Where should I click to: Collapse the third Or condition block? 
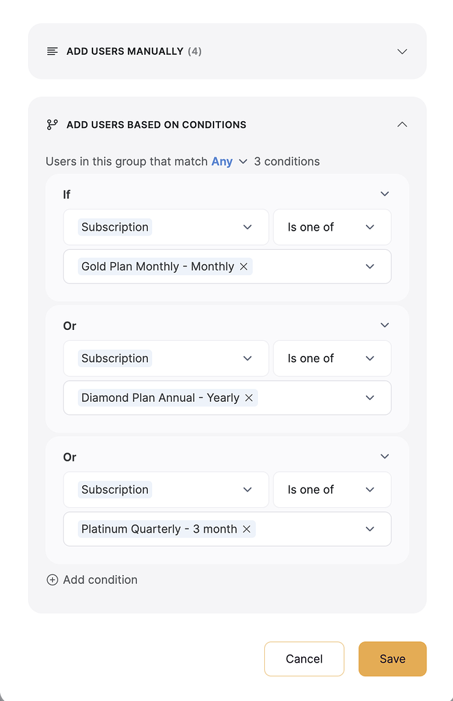point(385,457)
